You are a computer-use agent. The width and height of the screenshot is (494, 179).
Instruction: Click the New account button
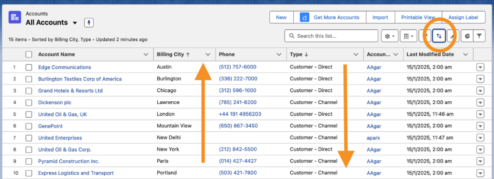pyautogui.click(x=281, y=17)
